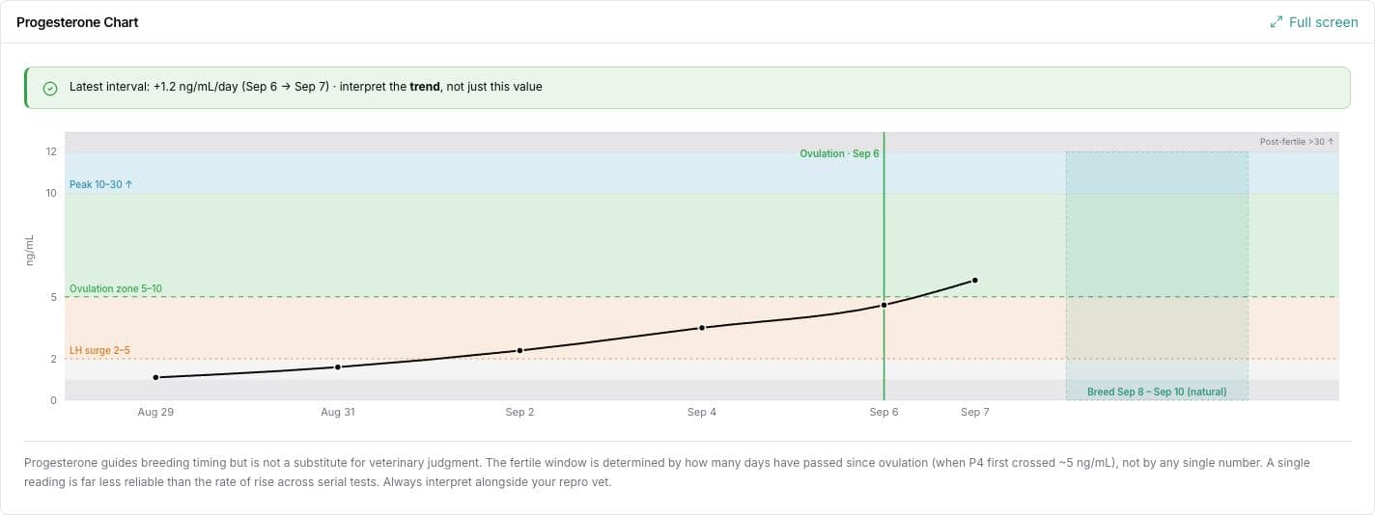Screen dimensions: 1375x515
Task: Click the 'Aug 29' x-axis date label
Action: [155, 412]
